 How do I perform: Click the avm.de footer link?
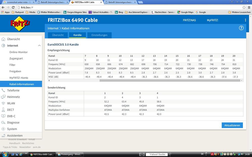point(37,147)
